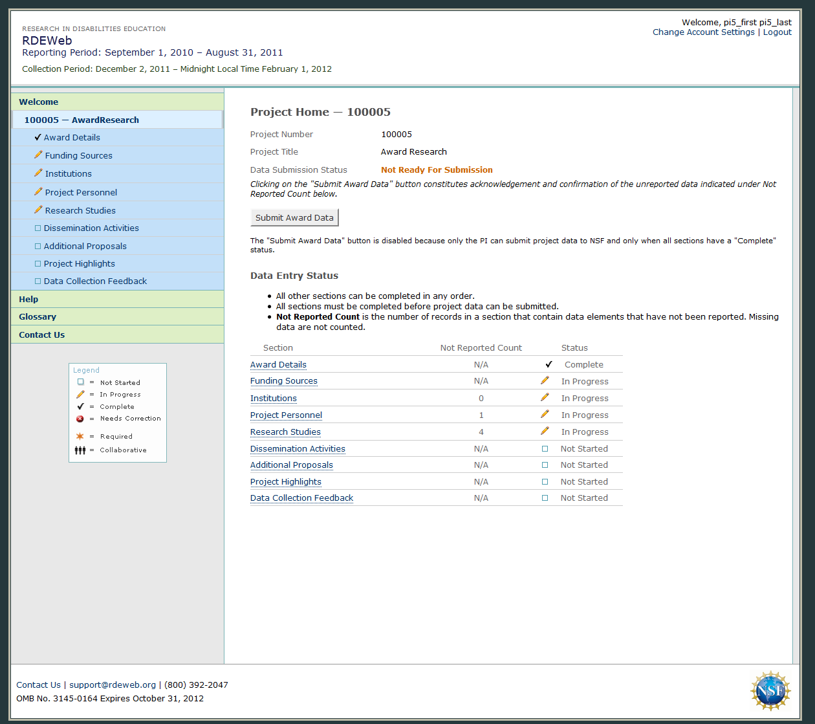Click the support@rdeweb.org email link

113,685
